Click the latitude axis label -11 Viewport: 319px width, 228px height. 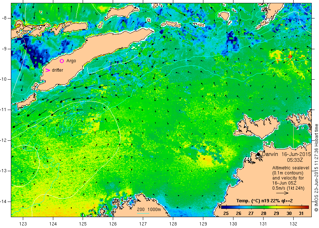pos(4,110)
